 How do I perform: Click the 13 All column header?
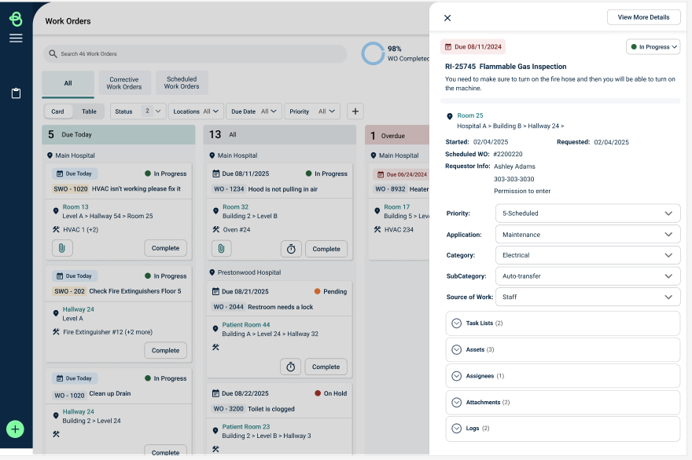280,135
